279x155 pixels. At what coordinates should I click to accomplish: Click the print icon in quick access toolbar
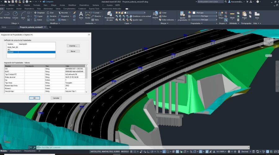coord(27,2)
